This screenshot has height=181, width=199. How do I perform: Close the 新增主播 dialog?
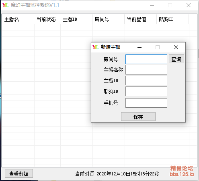pyautogui.click(x=176, y=47)
